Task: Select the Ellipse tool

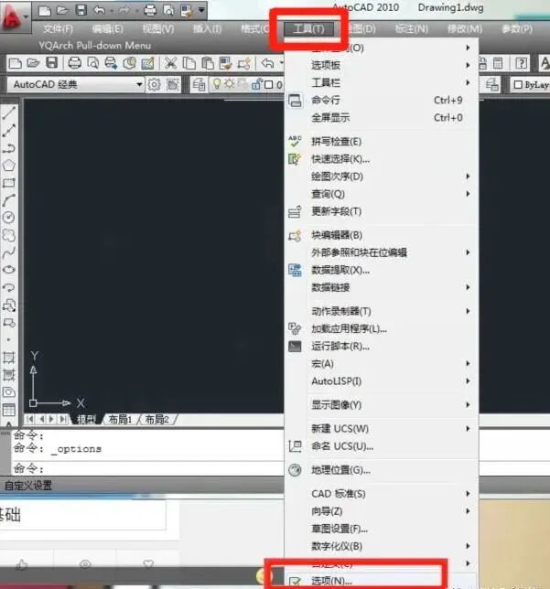Action: click(9, 270)
